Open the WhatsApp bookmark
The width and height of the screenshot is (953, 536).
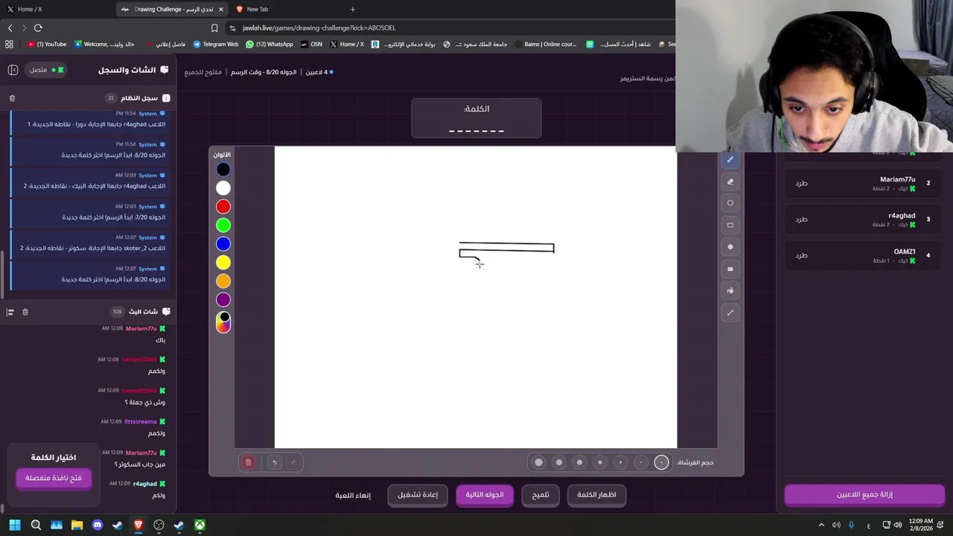(x=270, y=44)
